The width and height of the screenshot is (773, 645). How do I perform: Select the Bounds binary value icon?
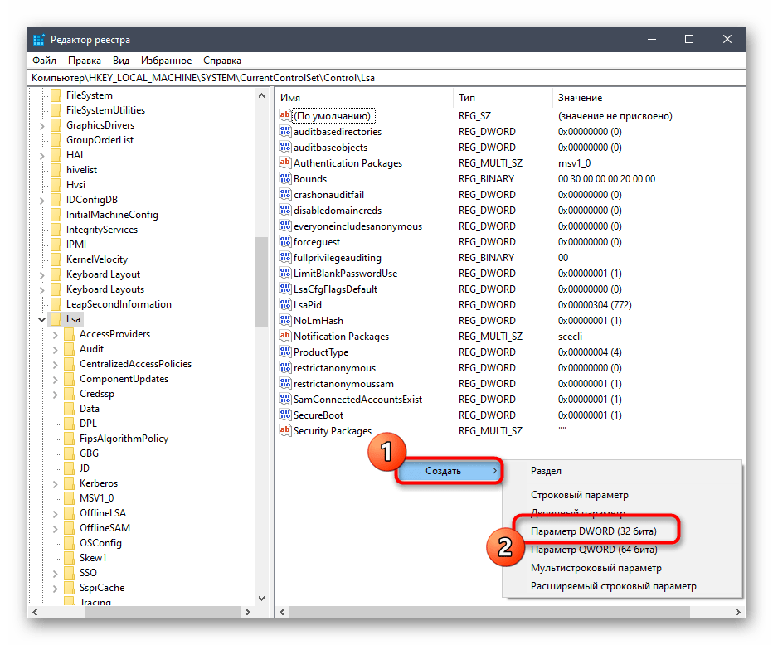click(285, 179)
